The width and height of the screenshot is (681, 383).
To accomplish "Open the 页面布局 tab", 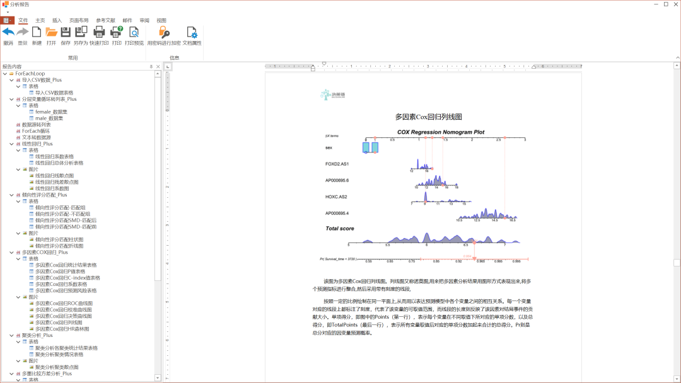I will tap(79, 20).
